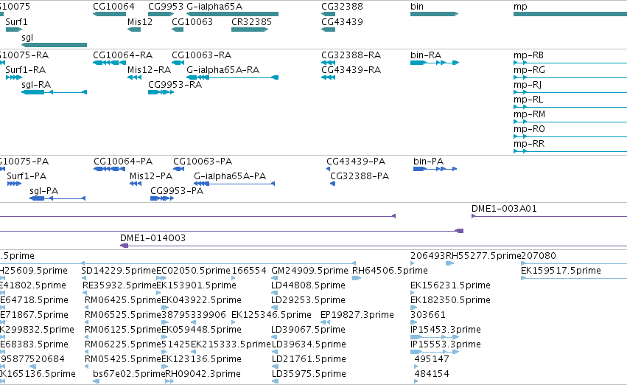Click the LD39634.5prime EST label
Image resolution: width=627 pixels, height=385 pixels.
309,344
